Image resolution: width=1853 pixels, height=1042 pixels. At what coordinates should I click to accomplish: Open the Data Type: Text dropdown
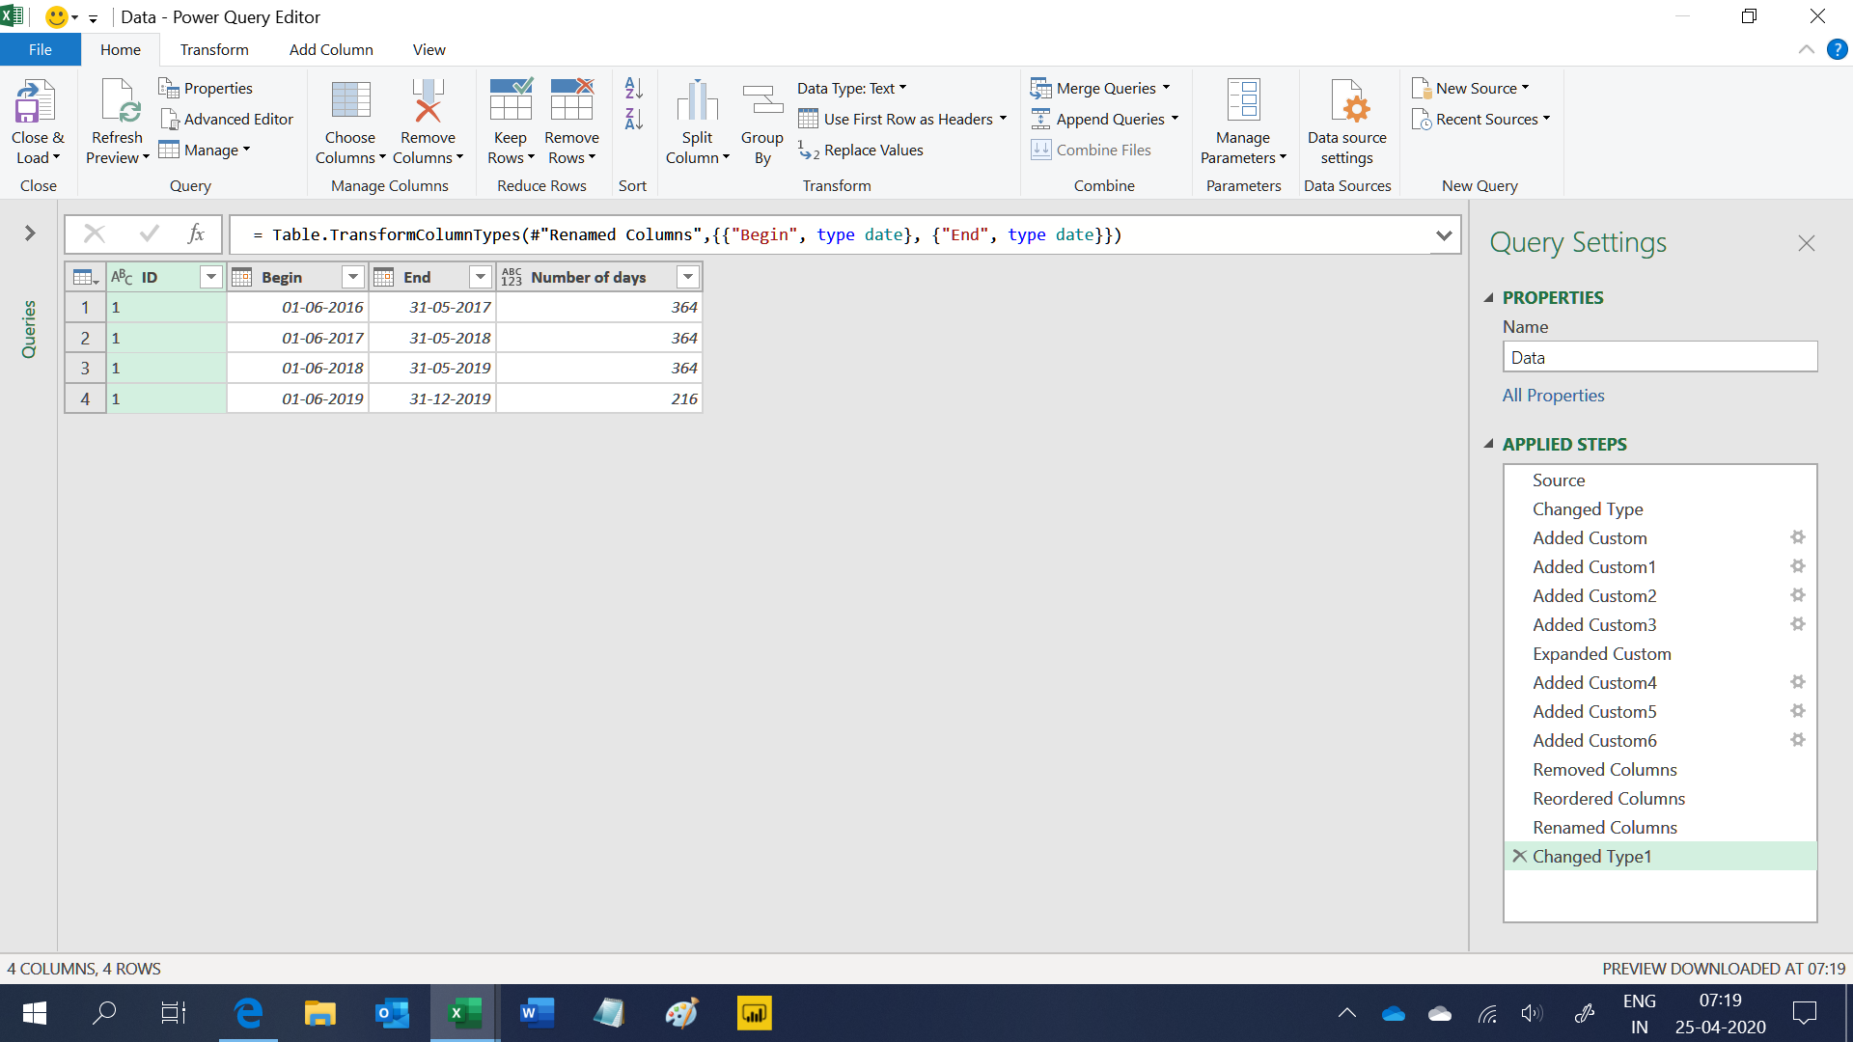point(852,88)
